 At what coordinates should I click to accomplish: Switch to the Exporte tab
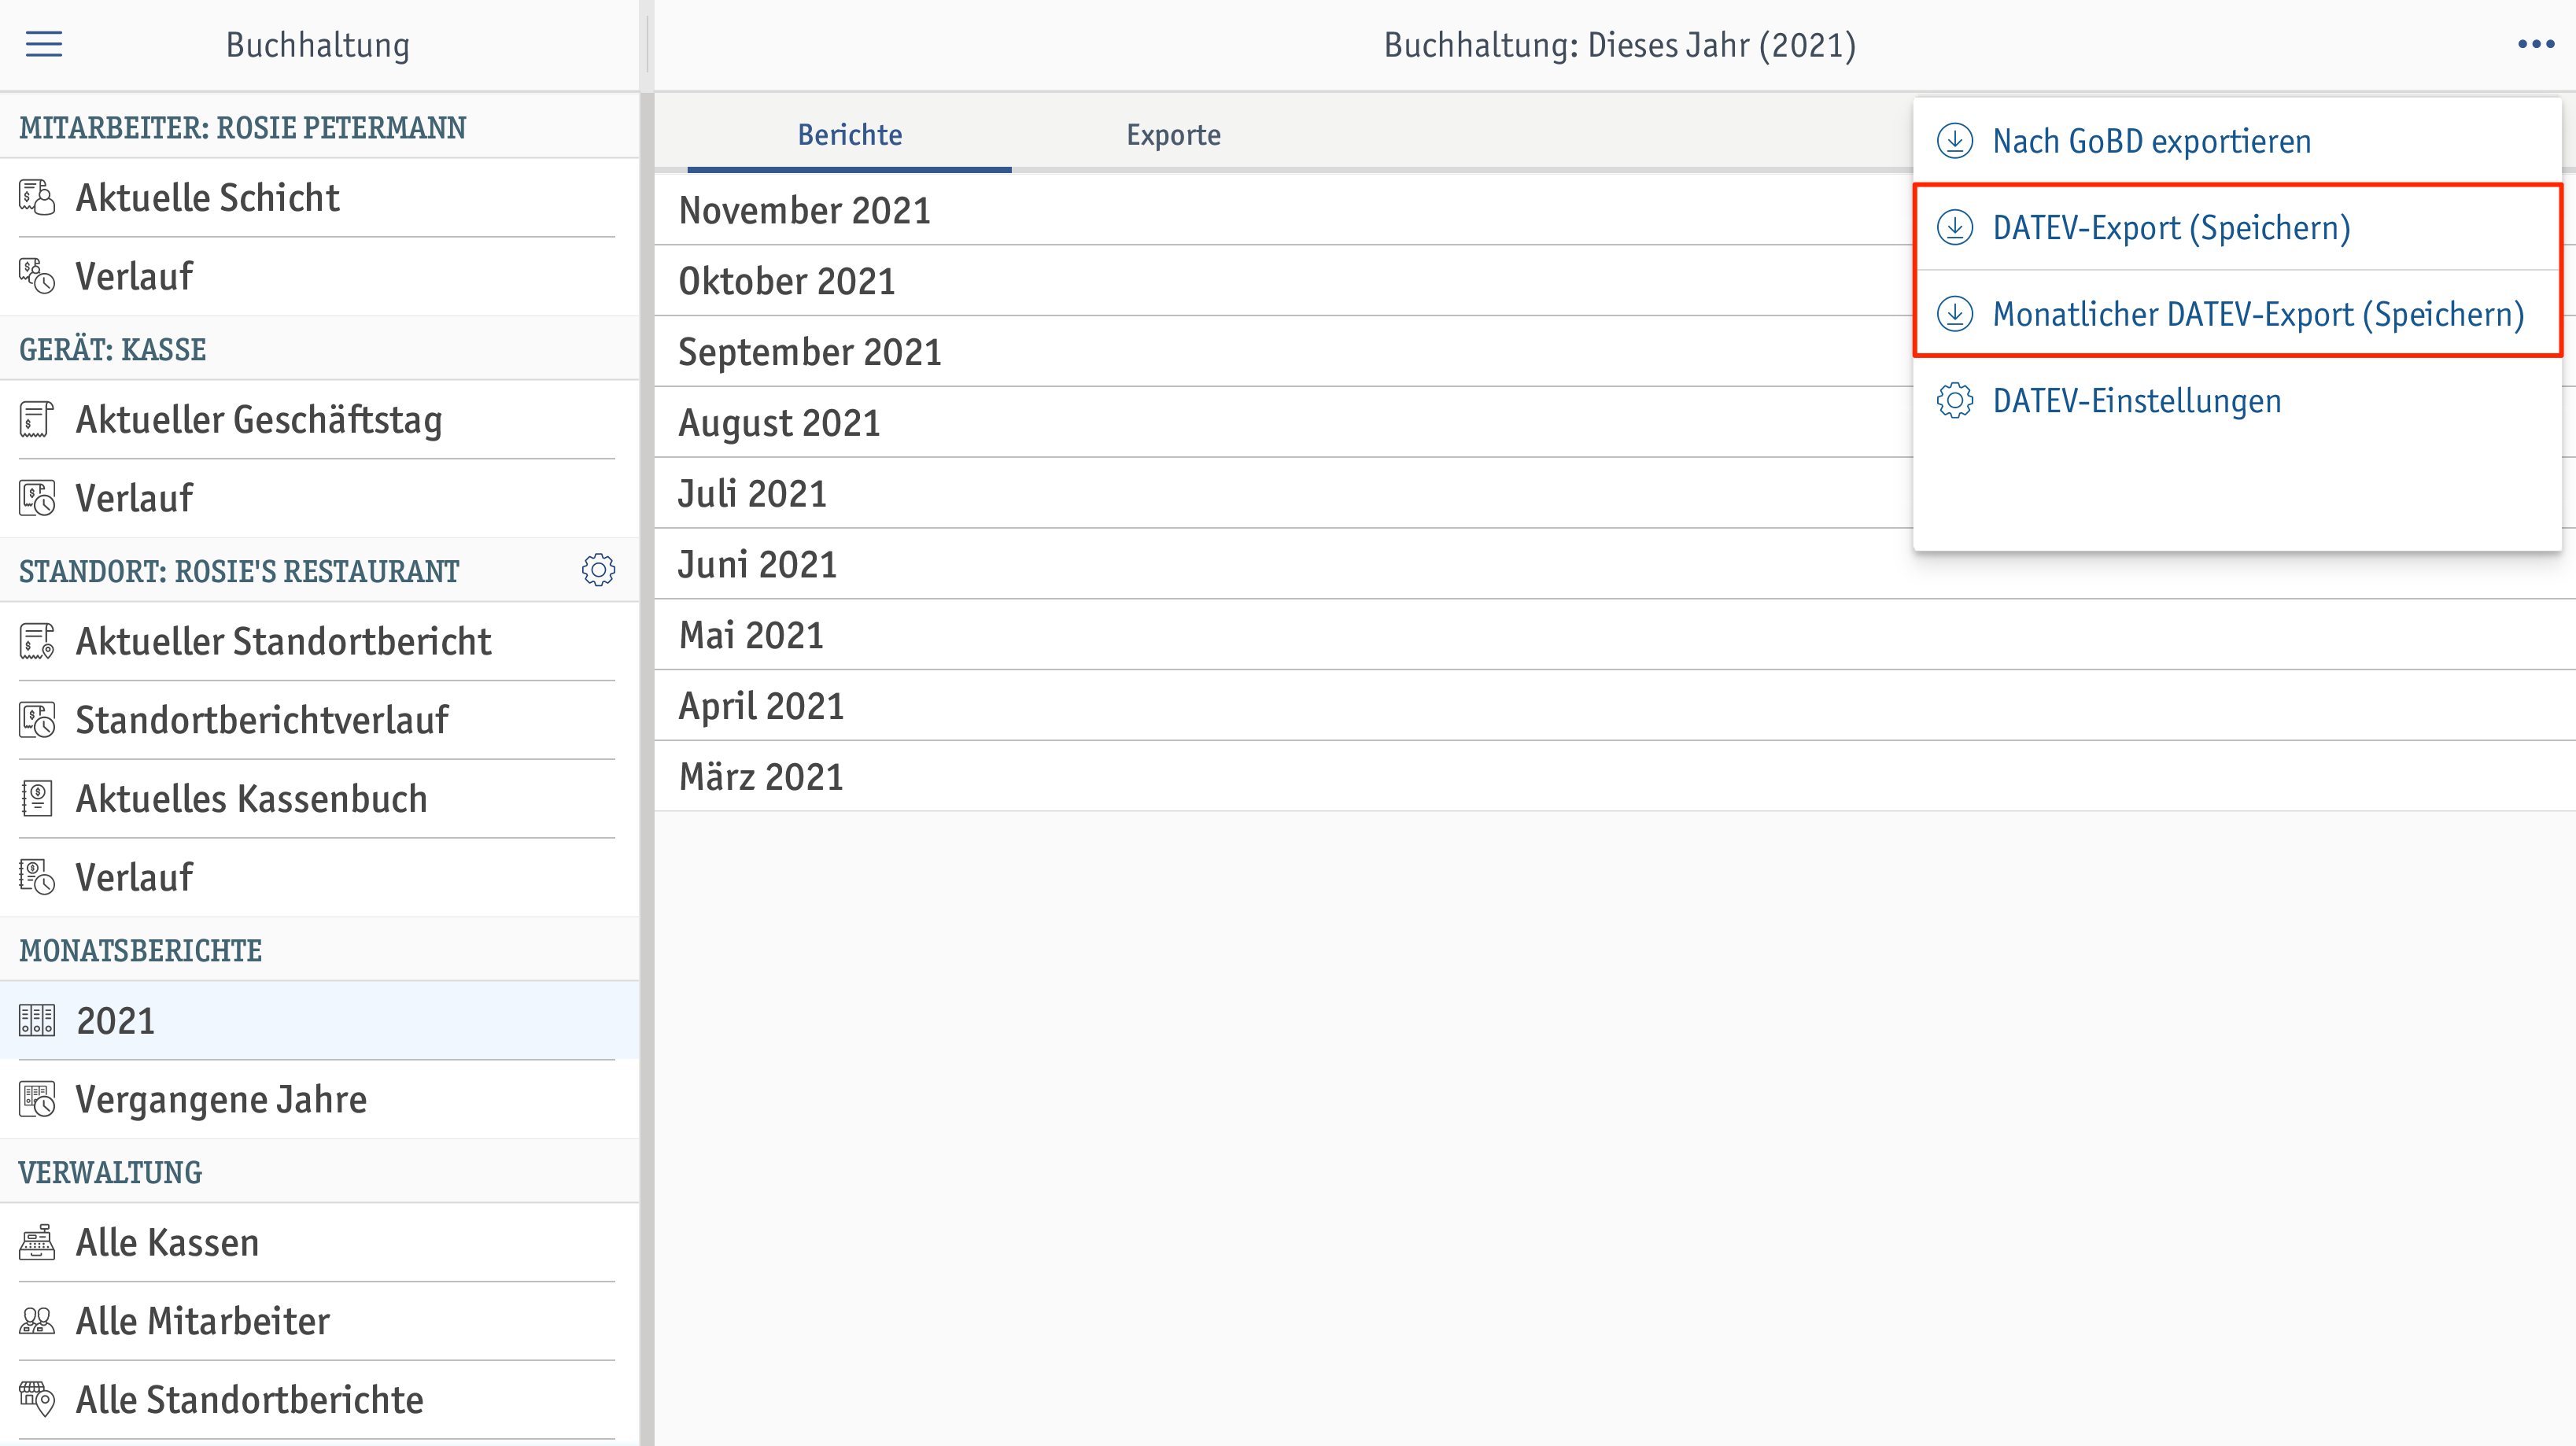coord(1173,135)
